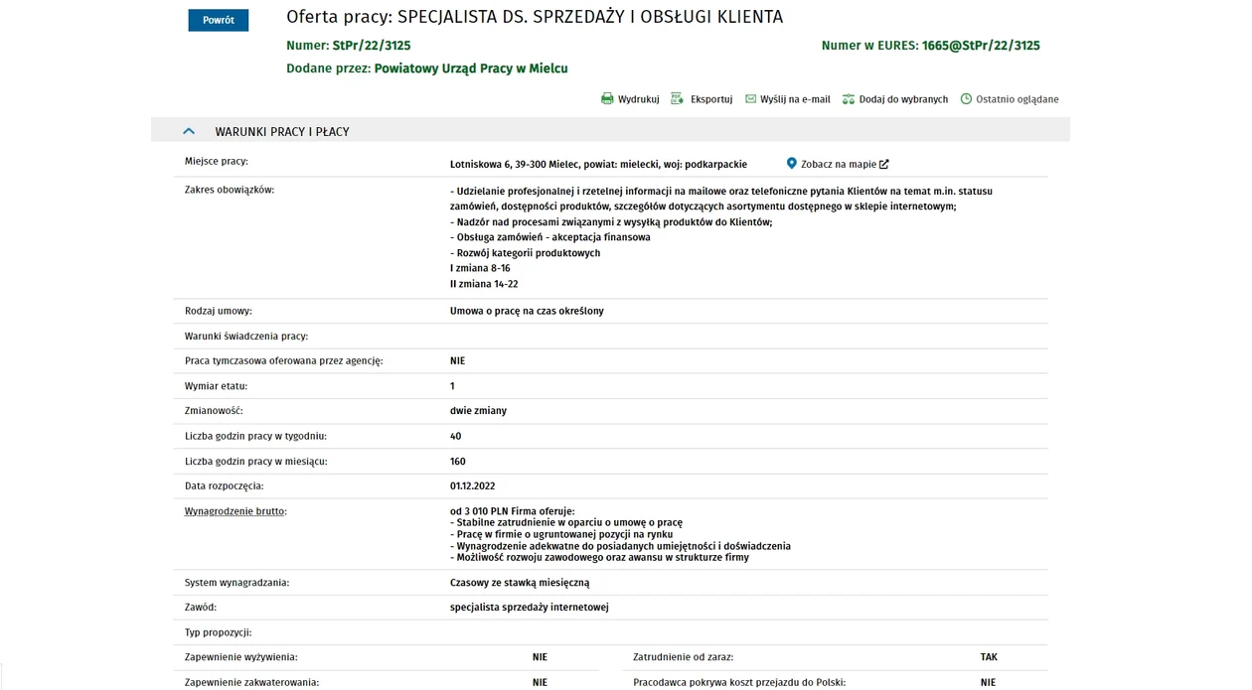The image size is (1252, 690).
Task: Open the Zobacz na mapie link
Action: pyautogui.click(x=839, y=164)
